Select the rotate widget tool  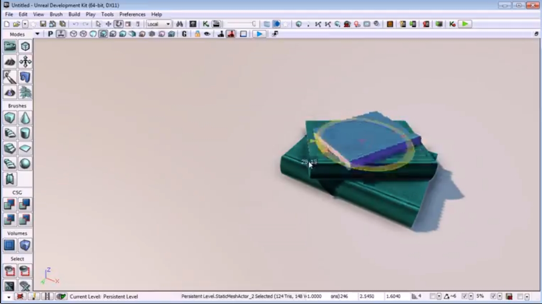click(118, 24)
